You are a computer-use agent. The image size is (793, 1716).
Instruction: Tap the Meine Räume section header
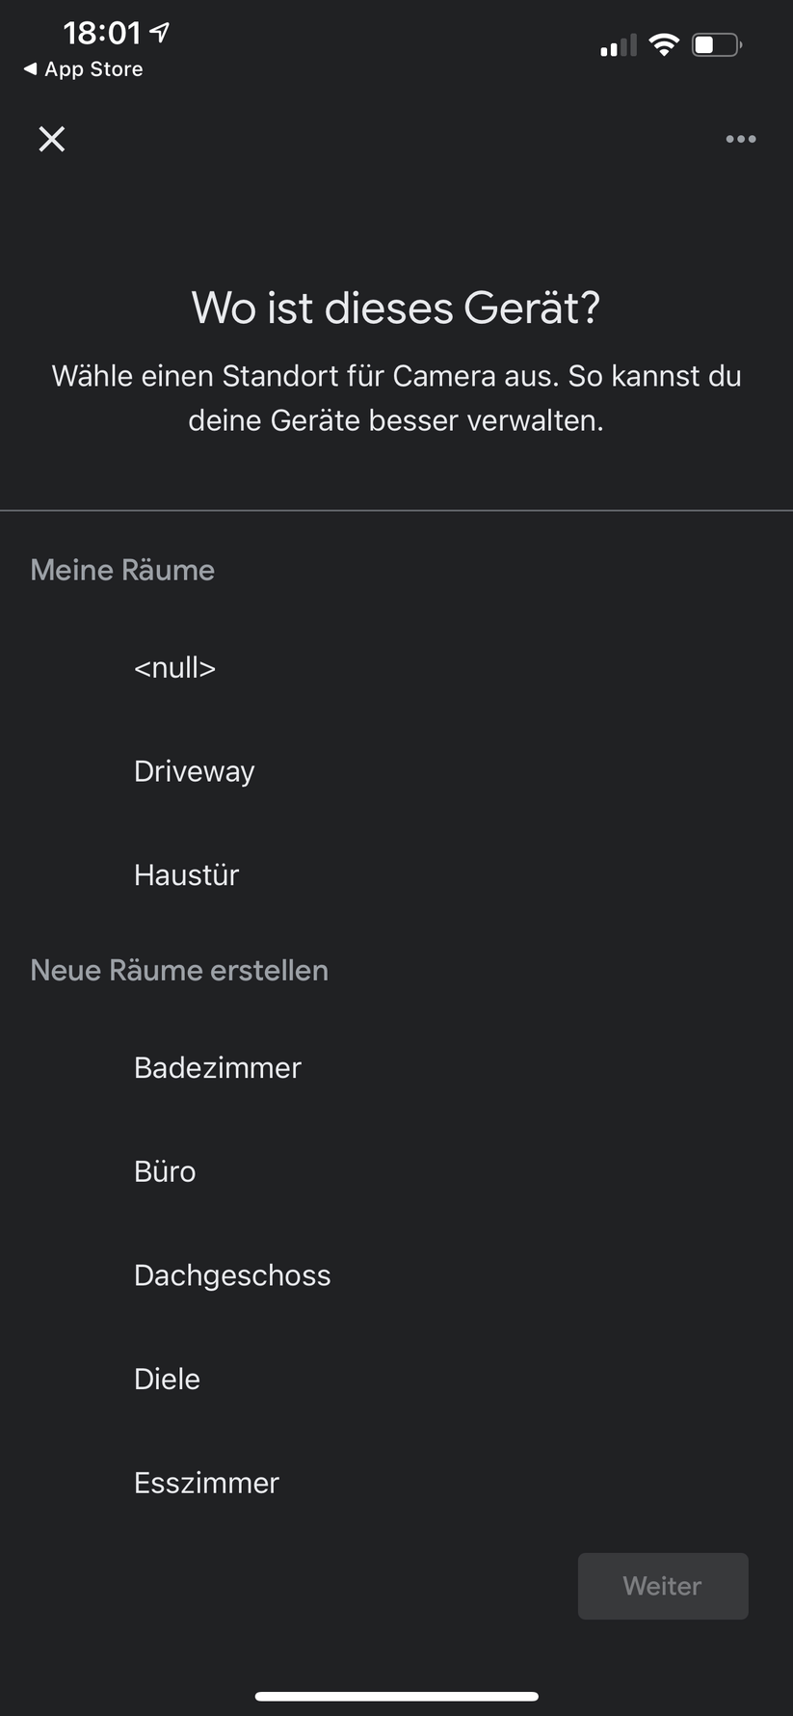122,570
